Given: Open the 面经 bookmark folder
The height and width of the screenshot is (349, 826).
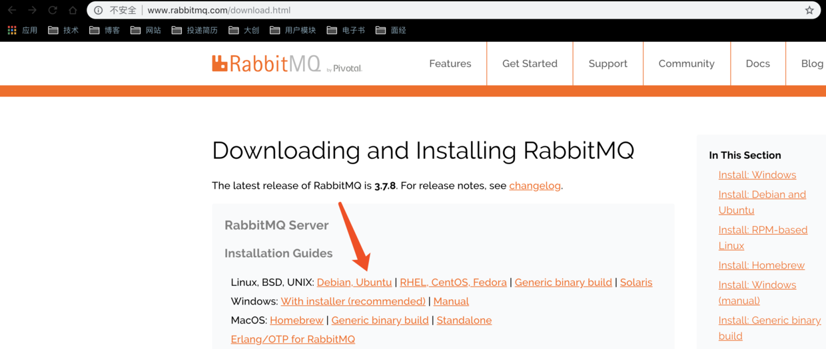Looking at the screenshot, I should [391, 30].
